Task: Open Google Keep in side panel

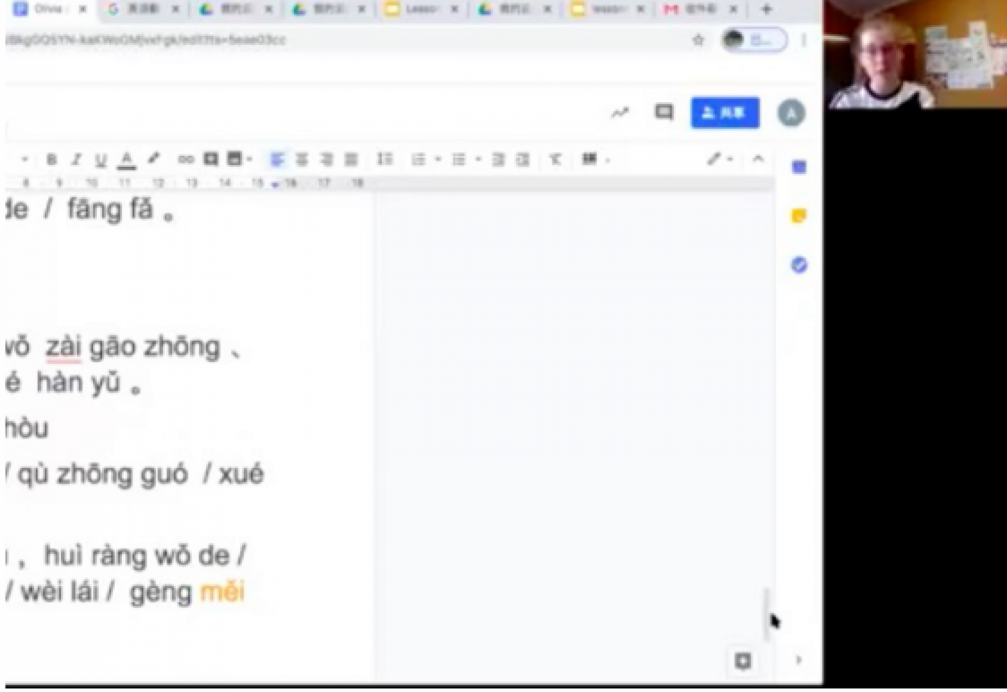Action: 799,216
